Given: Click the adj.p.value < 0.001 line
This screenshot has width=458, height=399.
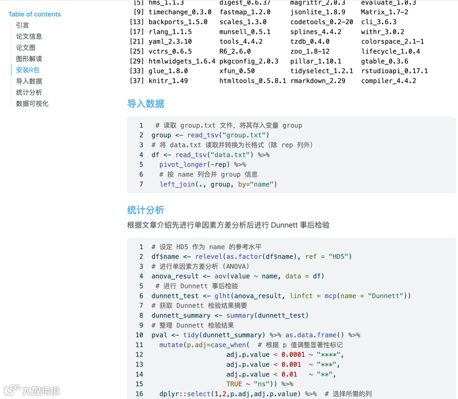Looking at the screenshot, I should pyautogui.click(x=283, y=365).
